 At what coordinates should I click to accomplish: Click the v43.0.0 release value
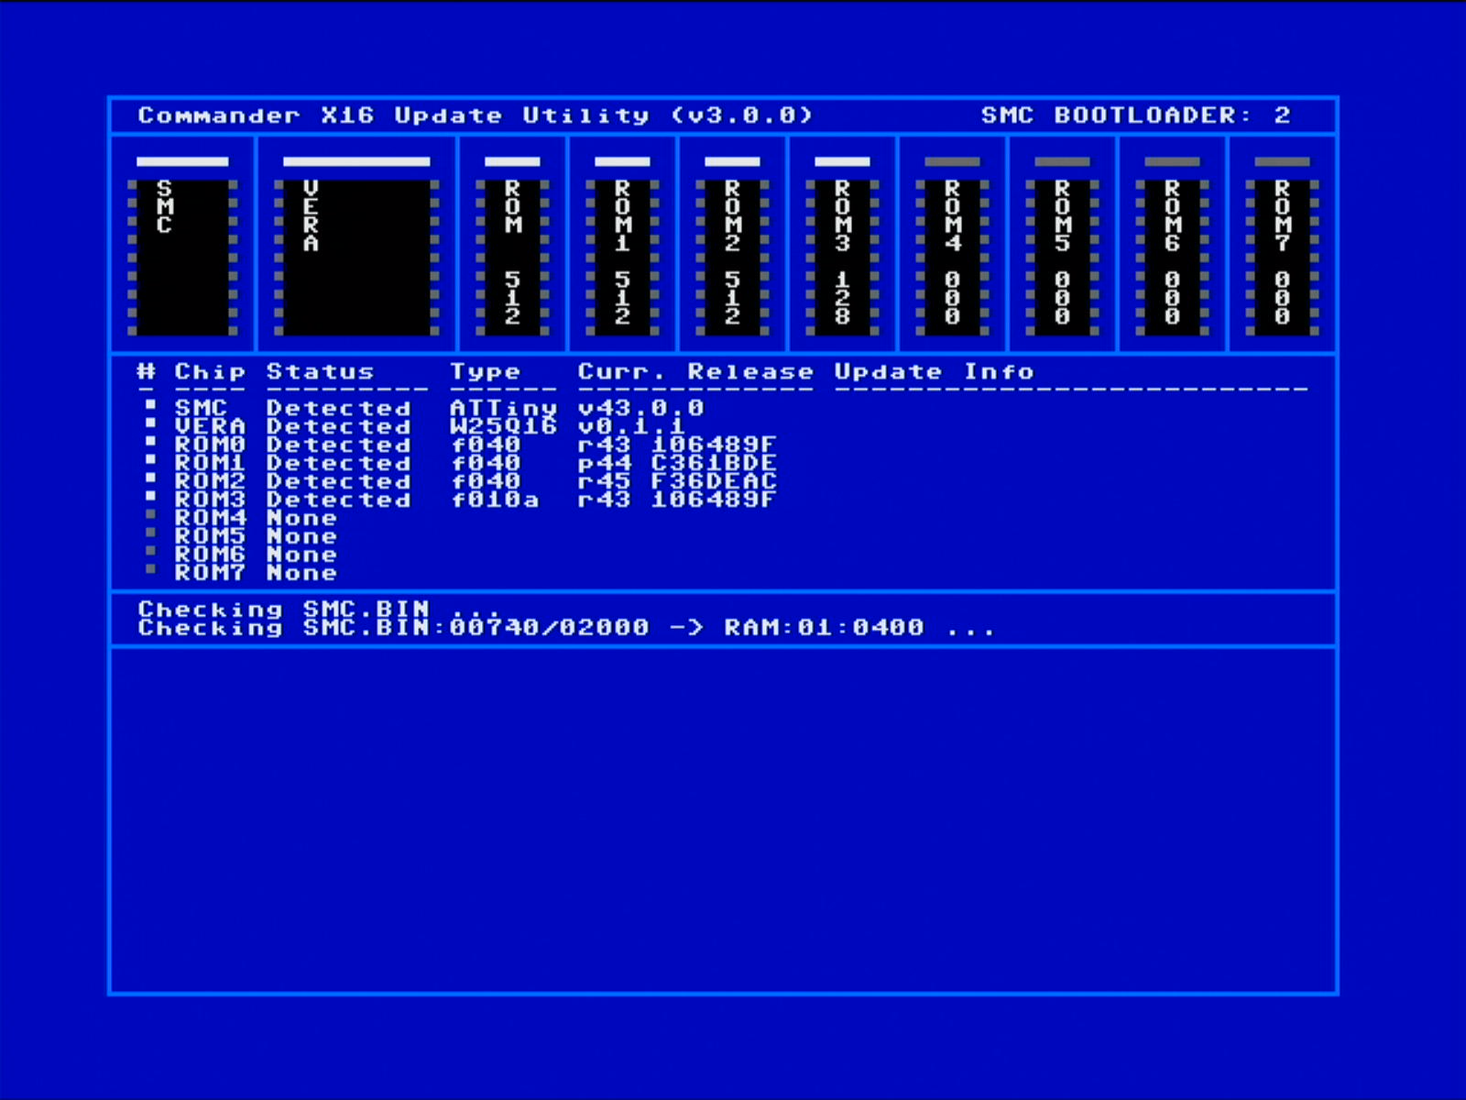coord(640,408)
